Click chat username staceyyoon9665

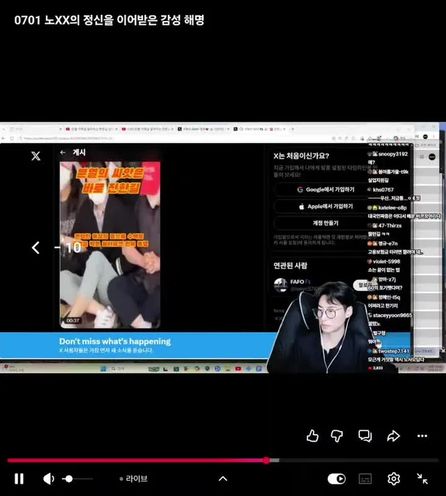[x=392, y=315]
